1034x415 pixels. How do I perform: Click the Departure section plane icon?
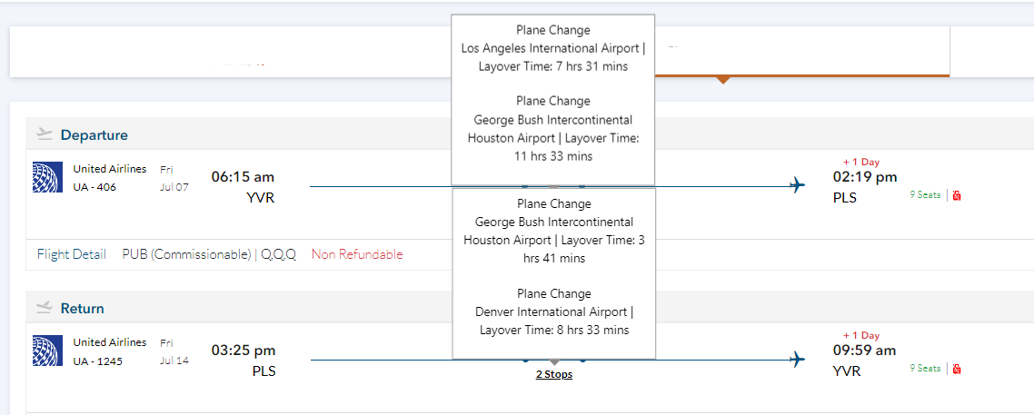pyautogui.click(x=45, y=134)
